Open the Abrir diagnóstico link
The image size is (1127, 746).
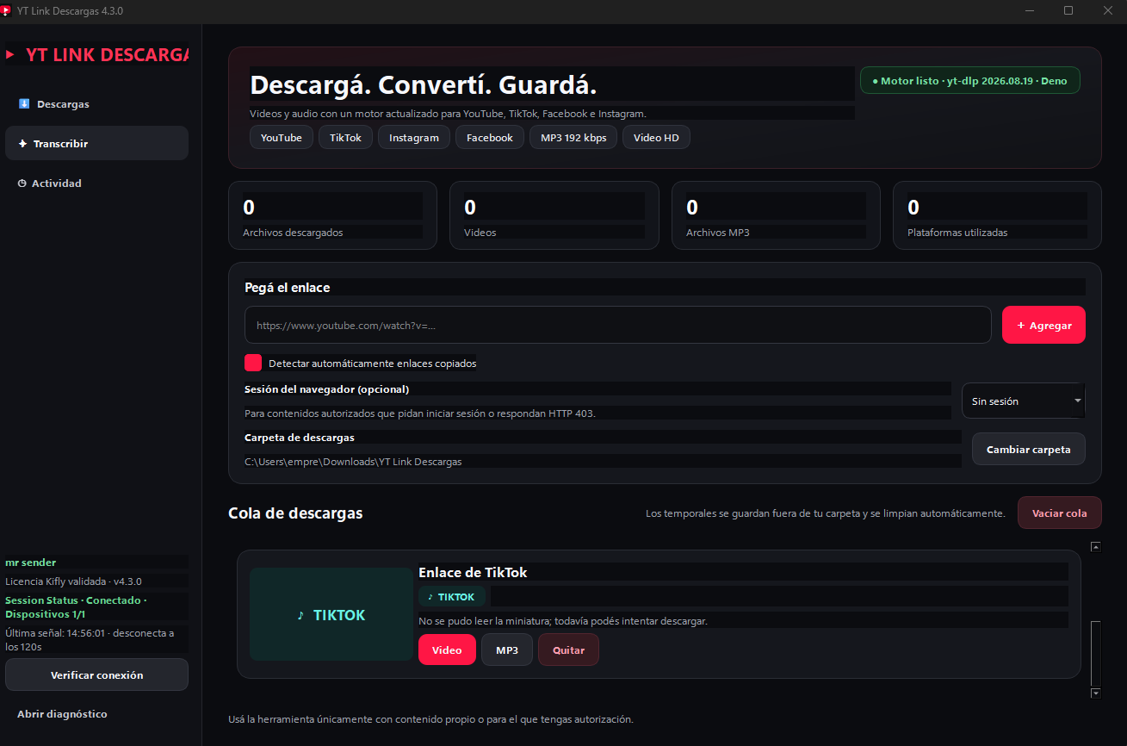tap(62, 714)
